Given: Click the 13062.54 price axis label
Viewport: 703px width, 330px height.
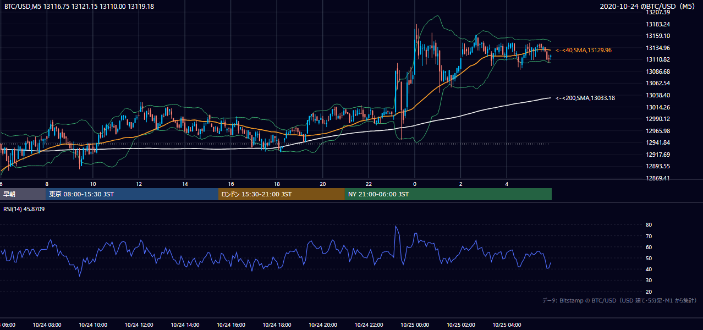Looking at the screenshot, I should pos(658,83).
